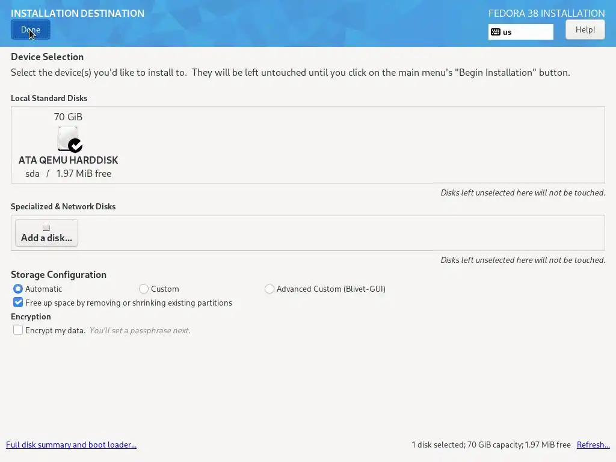The image size is (616, 462).
Task: Click the ATA QEMU HARDDISK name text
Action: click(69, 160)
